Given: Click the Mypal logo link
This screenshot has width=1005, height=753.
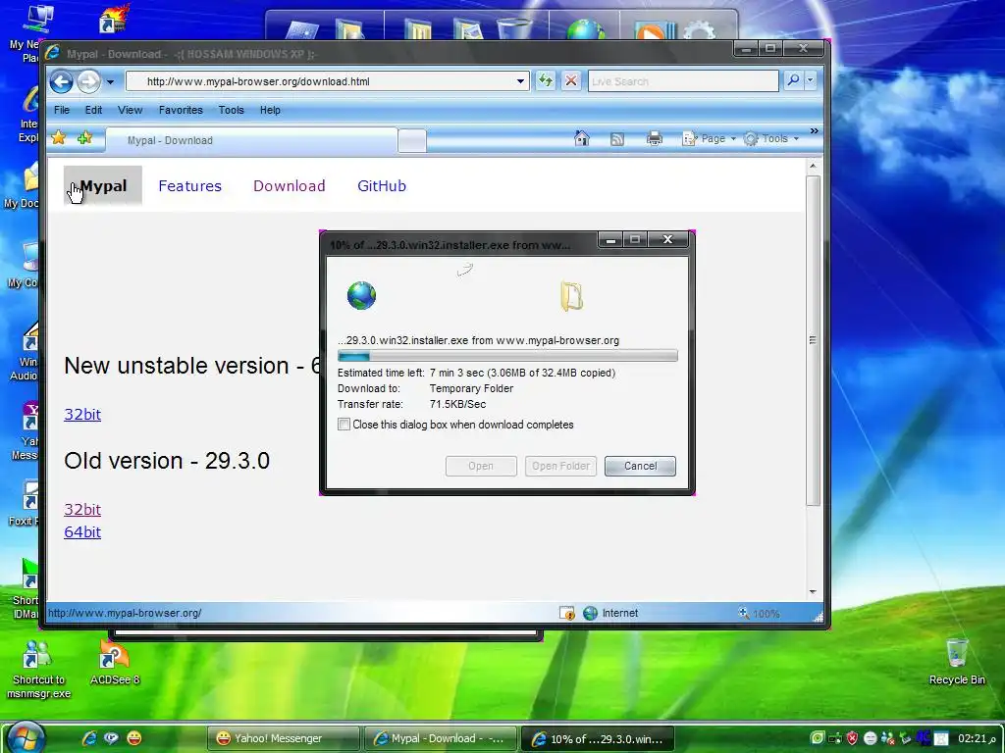Looking at the screenshot, I should [102, 185].
